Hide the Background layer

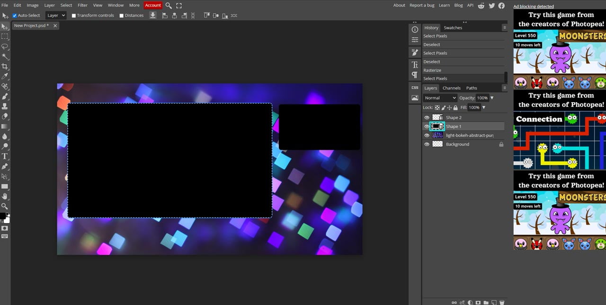[427, 144]
